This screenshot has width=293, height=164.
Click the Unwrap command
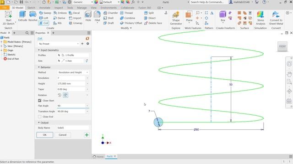pos(76,23)
